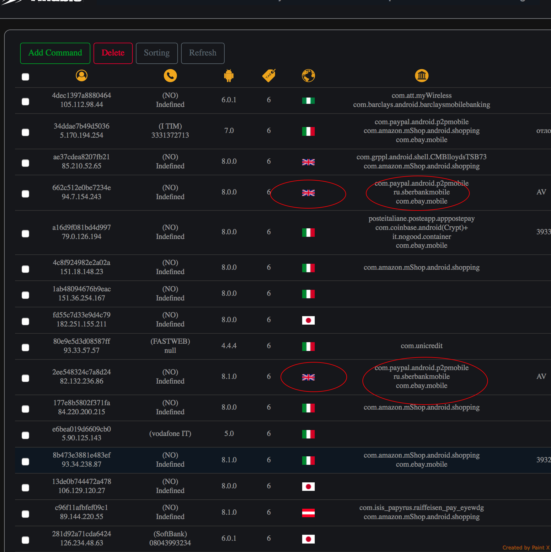Check the box for row e6bea019d6609cb0
The height and width of the screenshot is (552, 551).
coord(25,435)
